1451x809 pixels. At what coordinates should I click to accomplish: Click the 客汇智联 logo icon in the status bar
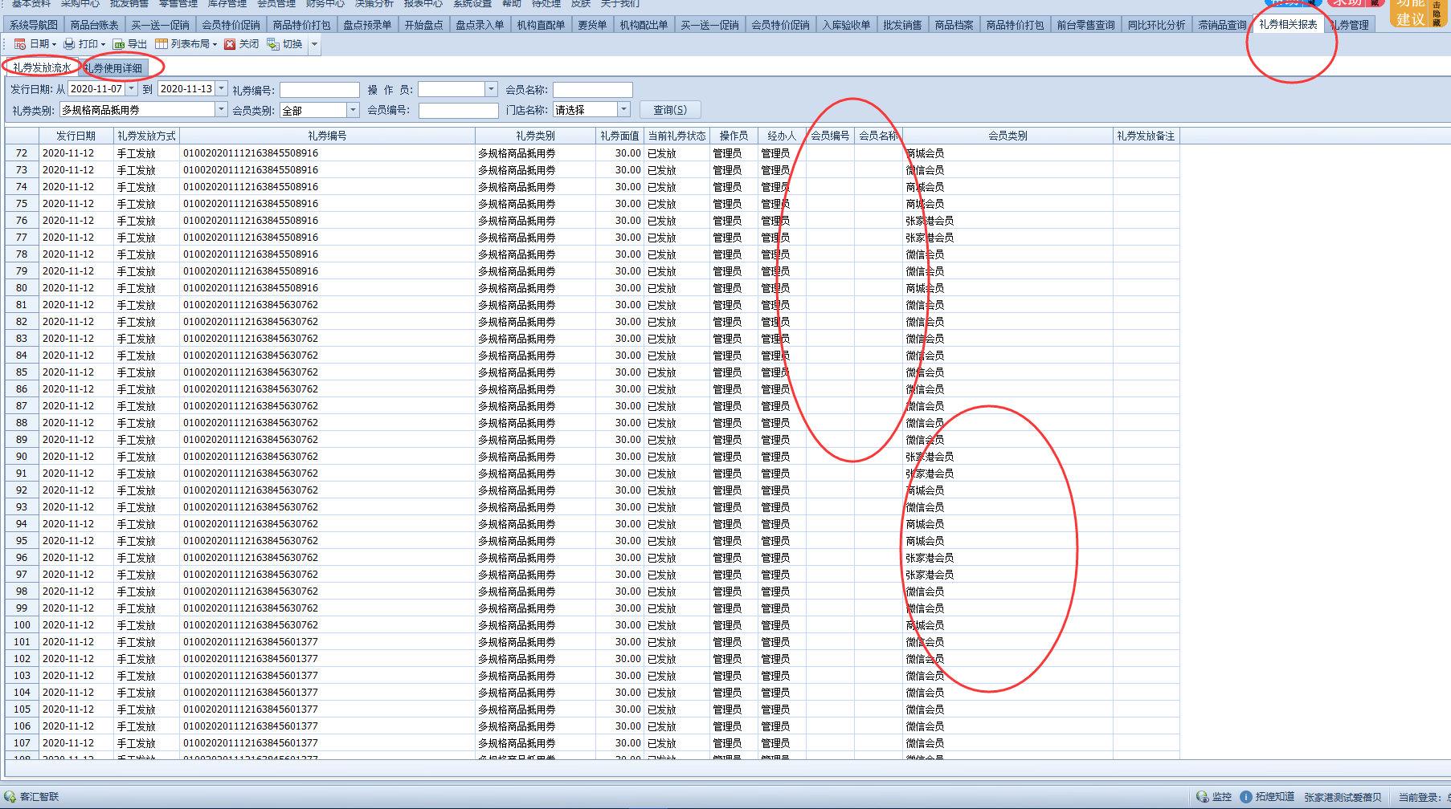(x=10, y=796)
